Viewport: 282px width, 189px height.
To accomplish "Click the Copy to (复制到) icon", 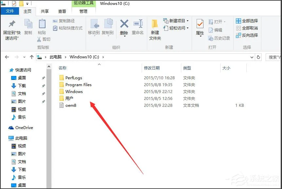I will click(108, 23).
